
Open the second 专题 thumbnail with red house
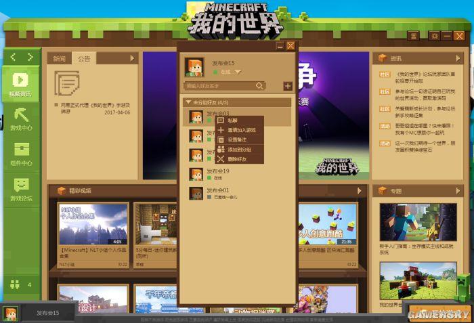[418, 280]
